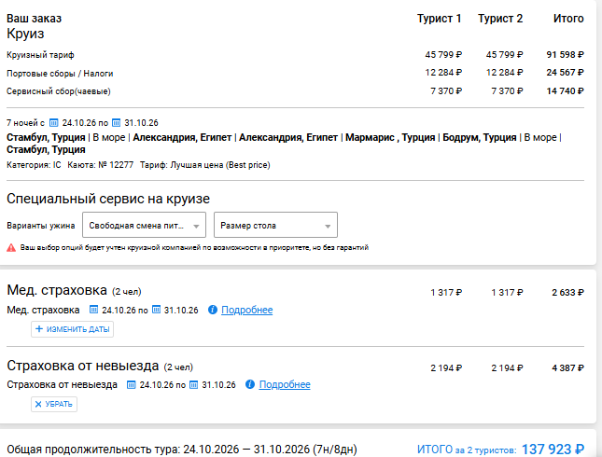The height and width of the screenshot is (457, 602).
Task: Click service fee total 14 740 ₽
Action: click(566, 91)
